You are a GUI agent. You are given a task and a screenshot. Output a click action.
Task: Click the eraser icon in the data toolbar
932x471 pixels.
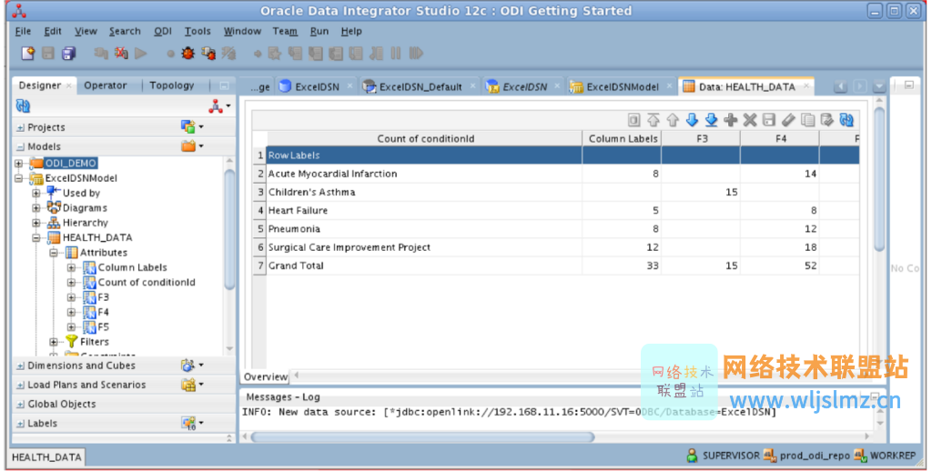coord(788,120)
